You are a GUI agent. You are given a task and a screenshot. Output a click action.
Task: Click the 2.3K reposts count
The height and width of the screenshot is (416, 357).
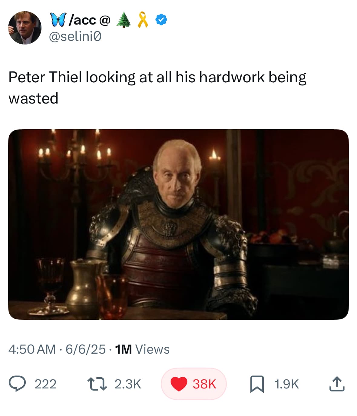pyautogui.click(x=128, y=384)
